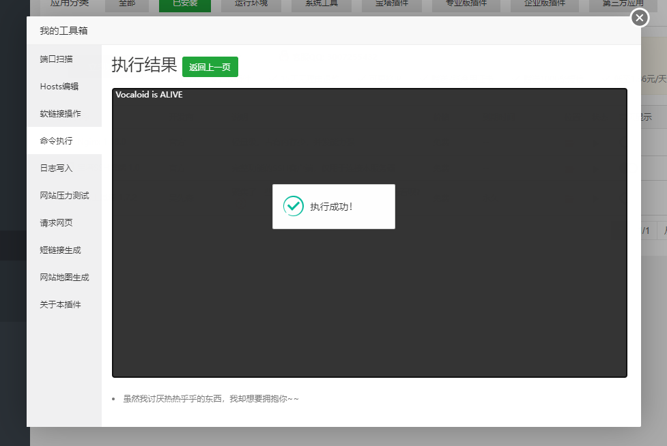Click the Vocaloid is ALIVE output text

pyautogui.click(x=149, y=95)
